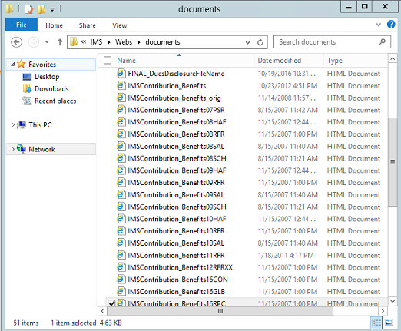Click the New folder quick access icon
Screen dimensions: 401x331
tap(41, 9)
